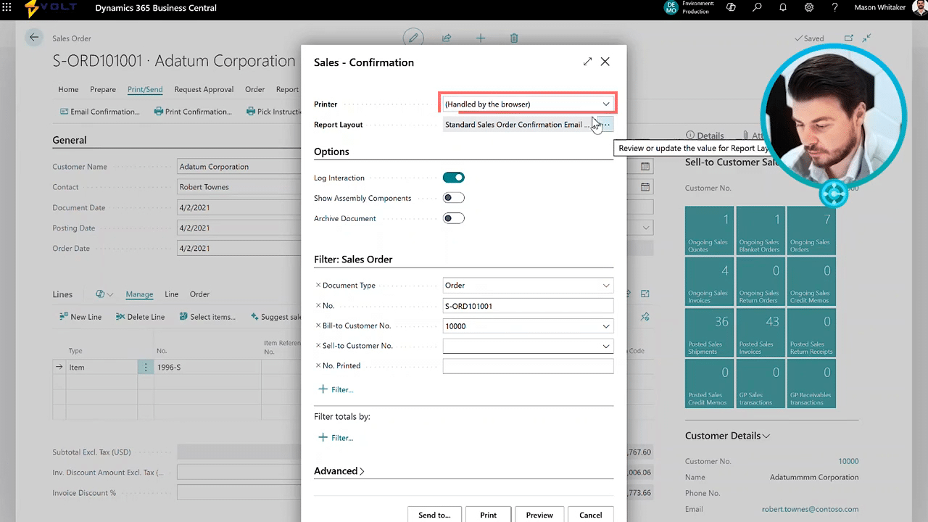Click New Line in Lines toolbar

80,317
